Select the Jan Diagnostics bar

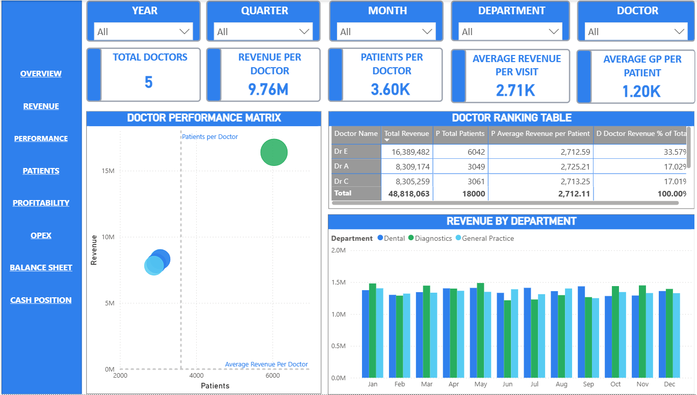click(372, 331)
